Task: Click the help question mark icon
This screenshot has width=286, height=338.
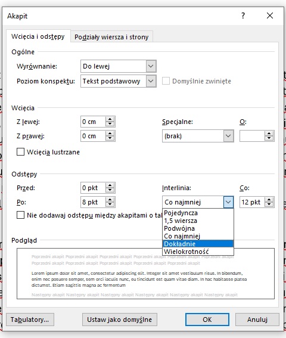Action: coord(243,15)
